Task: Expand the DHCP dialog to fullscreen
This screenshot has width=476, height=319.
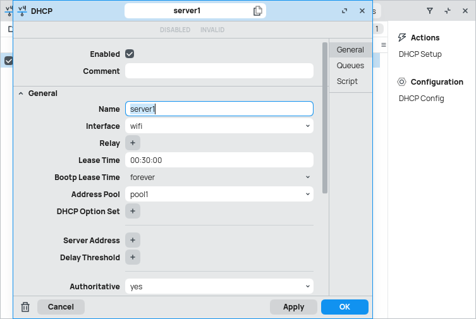Action: tap(345, 11)
